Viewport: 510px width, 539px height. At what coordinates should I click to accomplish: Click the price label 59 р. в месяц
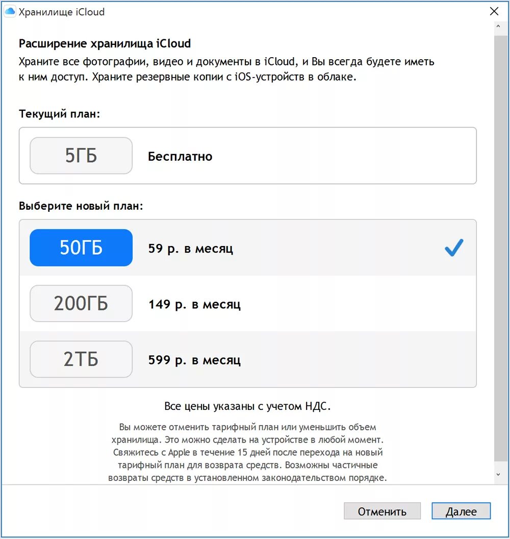[190, 249]
